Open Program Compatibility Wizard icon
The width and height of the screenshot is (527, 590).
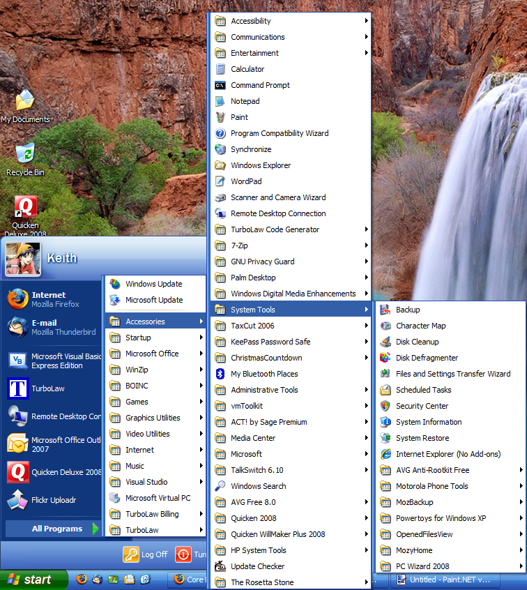220,134
